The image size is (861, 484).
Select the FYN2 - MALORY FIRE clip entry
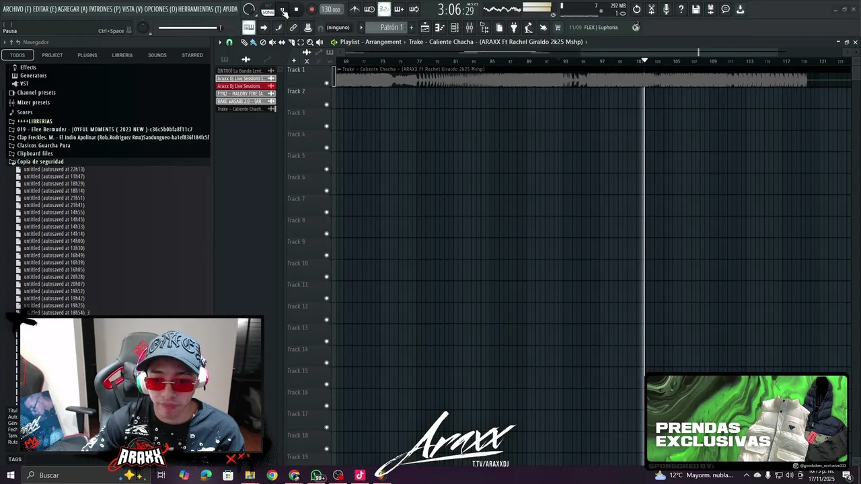(x=246, y=93)
